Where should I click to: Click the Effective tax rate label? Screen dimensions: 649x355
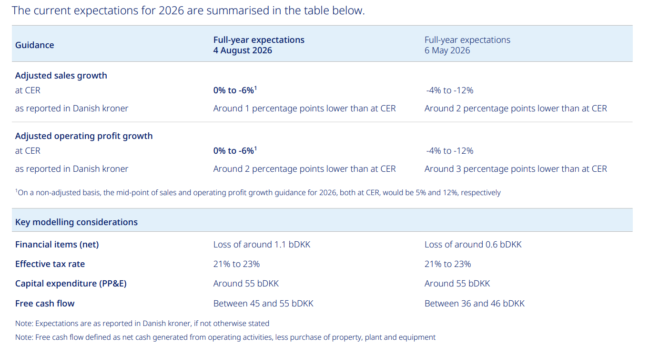pos(50,264)
